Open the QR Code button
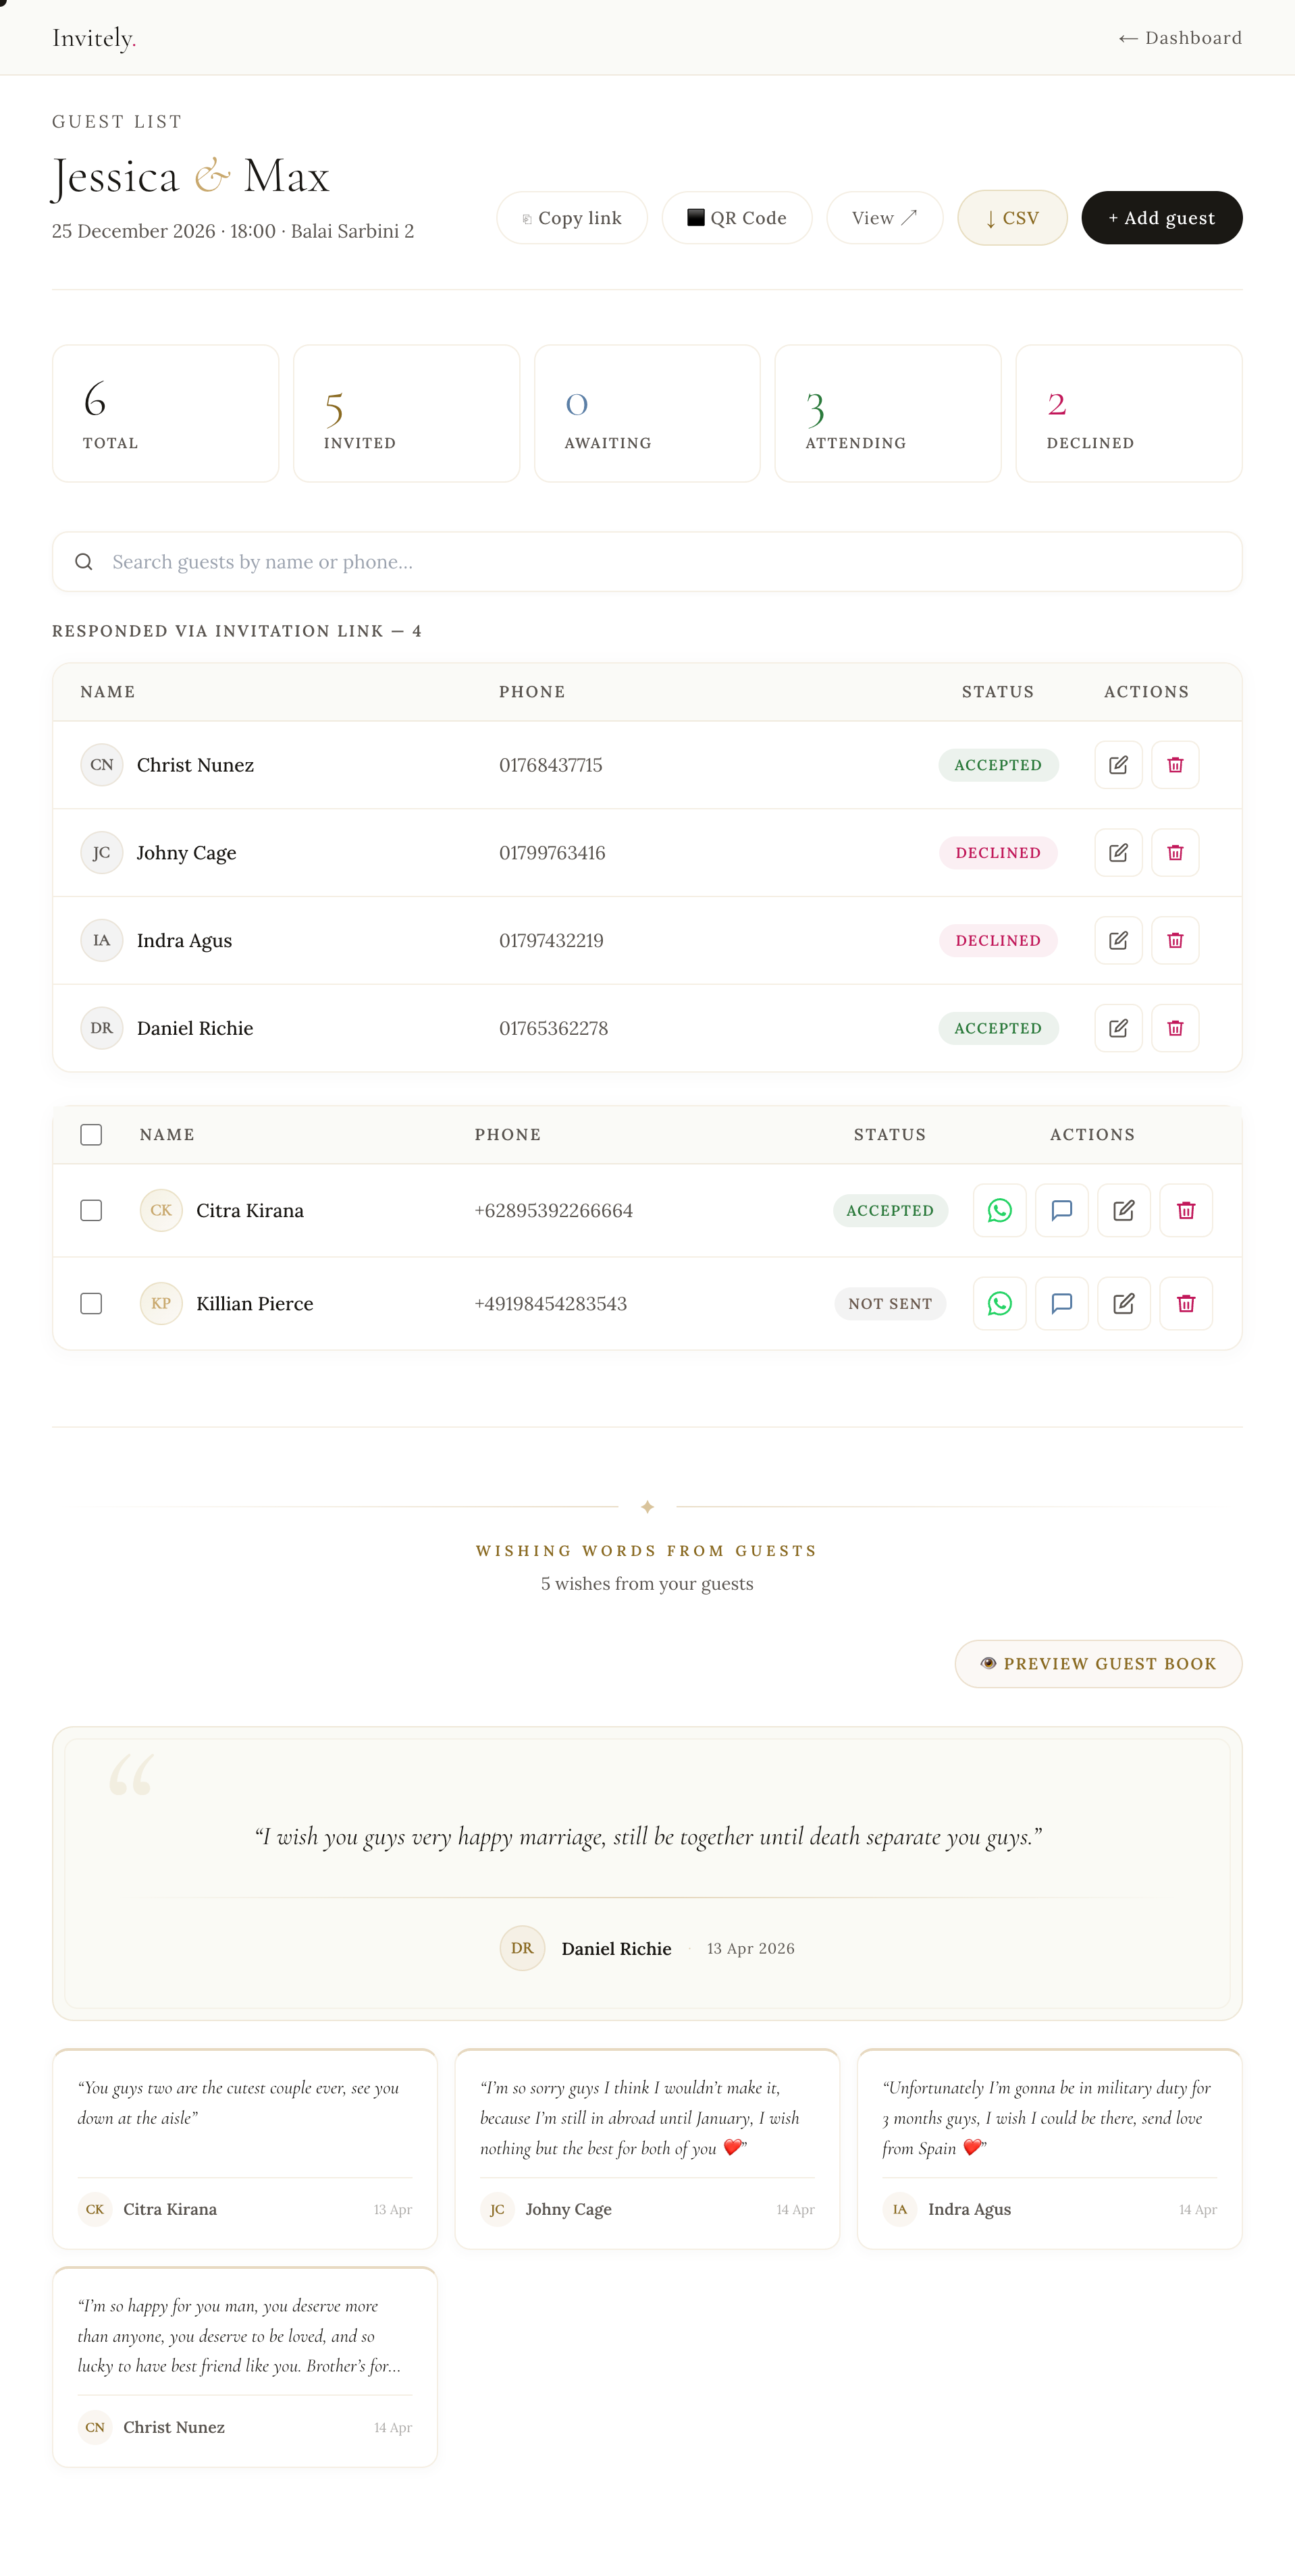 pyautogui.click(x=736, y=218)
